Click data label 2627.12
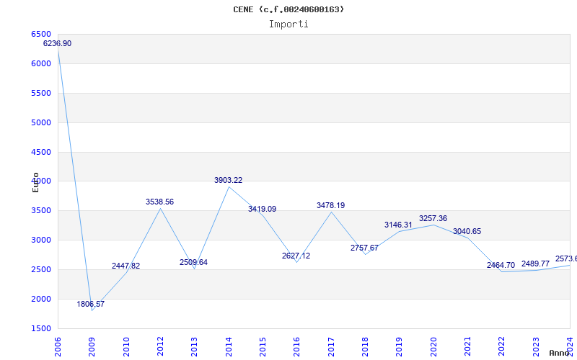 tap(296, 256)
